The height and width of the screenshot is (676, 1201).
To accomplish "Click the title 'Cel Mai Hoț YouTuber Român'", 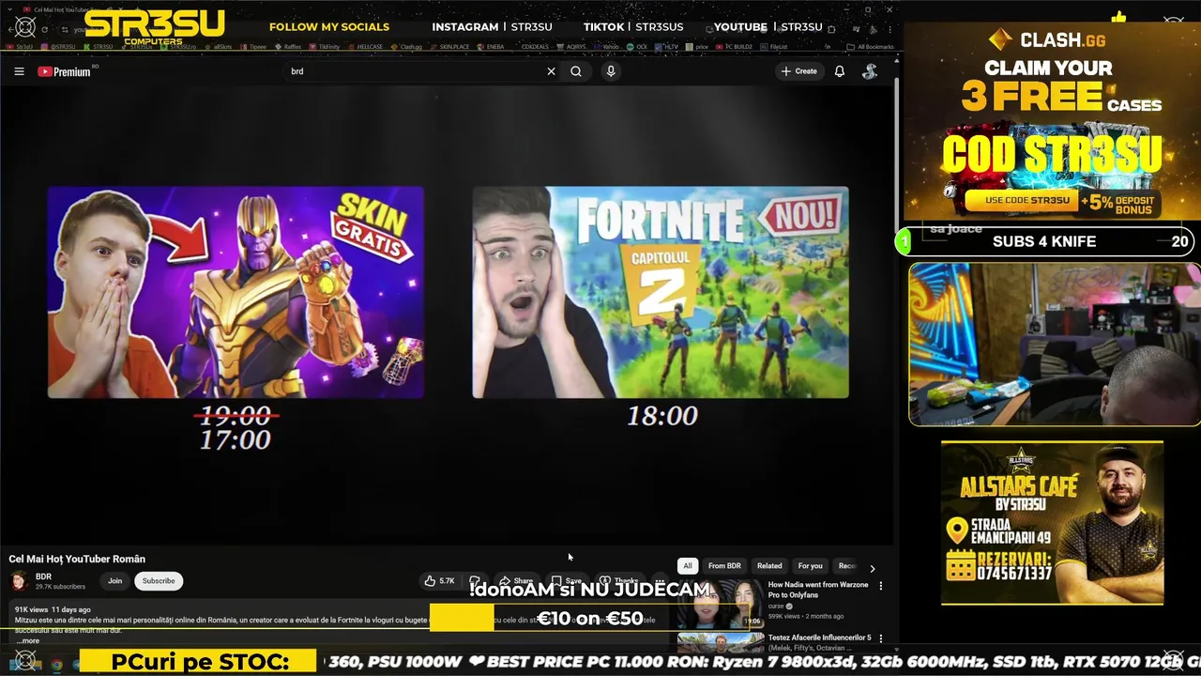I will pyautogui.click(x=77, y=559).
